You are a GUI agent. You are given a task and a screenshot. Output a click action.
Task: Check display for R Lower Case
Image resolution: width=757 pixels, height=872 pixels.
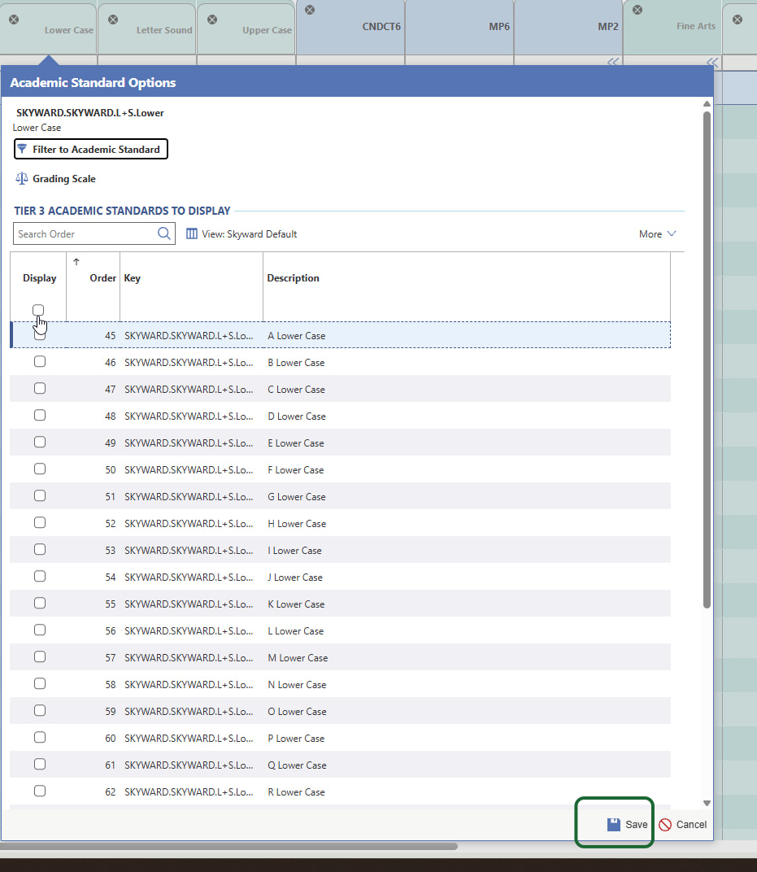pos(40,791)
